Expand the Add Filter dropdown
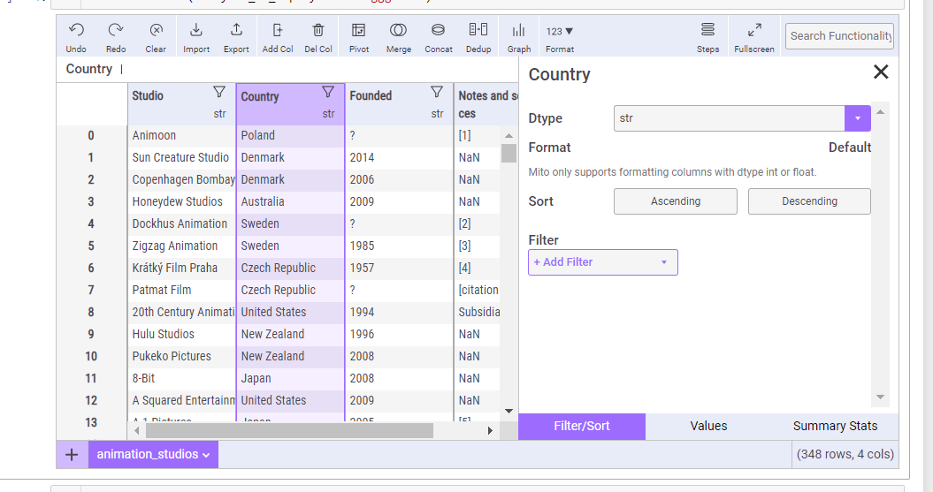The width and height of the screenshot is (933, 492). (x=603, y=262)
